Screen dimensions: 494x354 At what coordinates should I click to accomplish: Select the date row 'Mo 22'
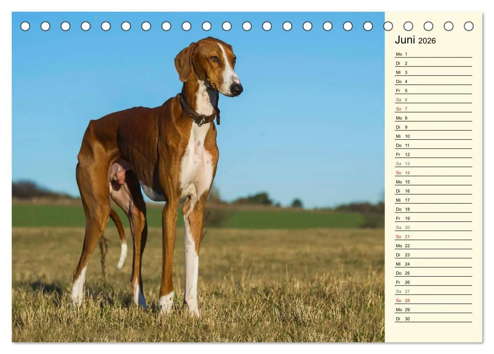point(433,246)
